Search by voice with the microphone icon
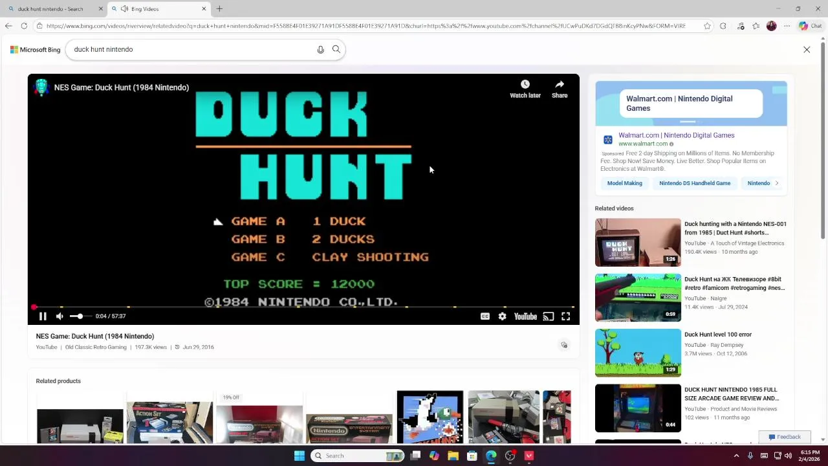 (320, 49)
